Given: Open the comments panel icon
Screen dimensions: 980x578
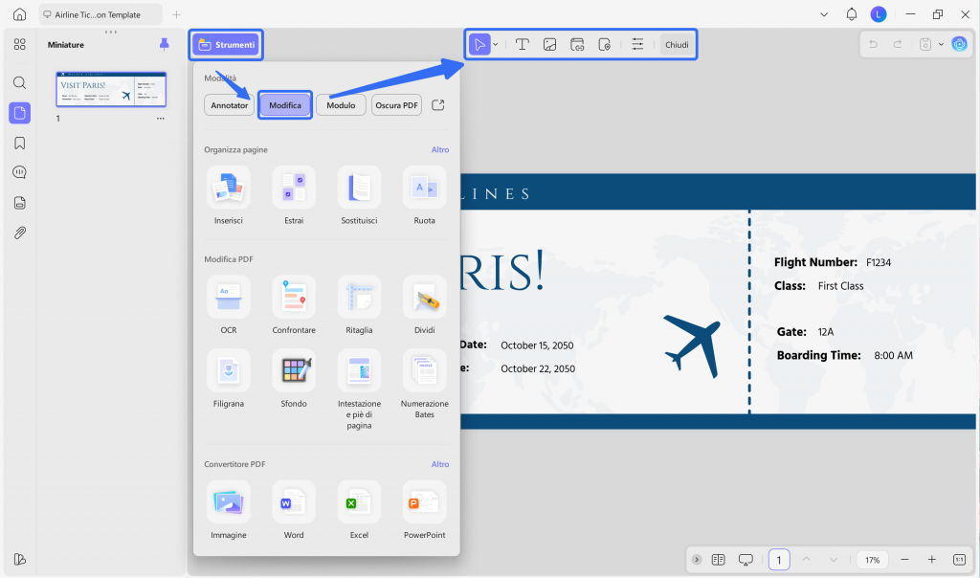Looking at the screenshot, I should click(19, 172).
